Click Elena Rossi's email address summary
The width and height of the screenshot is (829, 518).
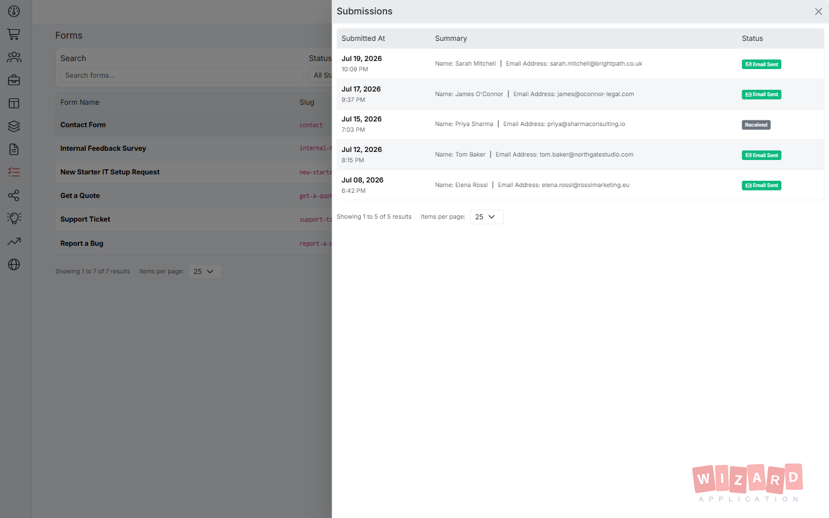(564, 185)
